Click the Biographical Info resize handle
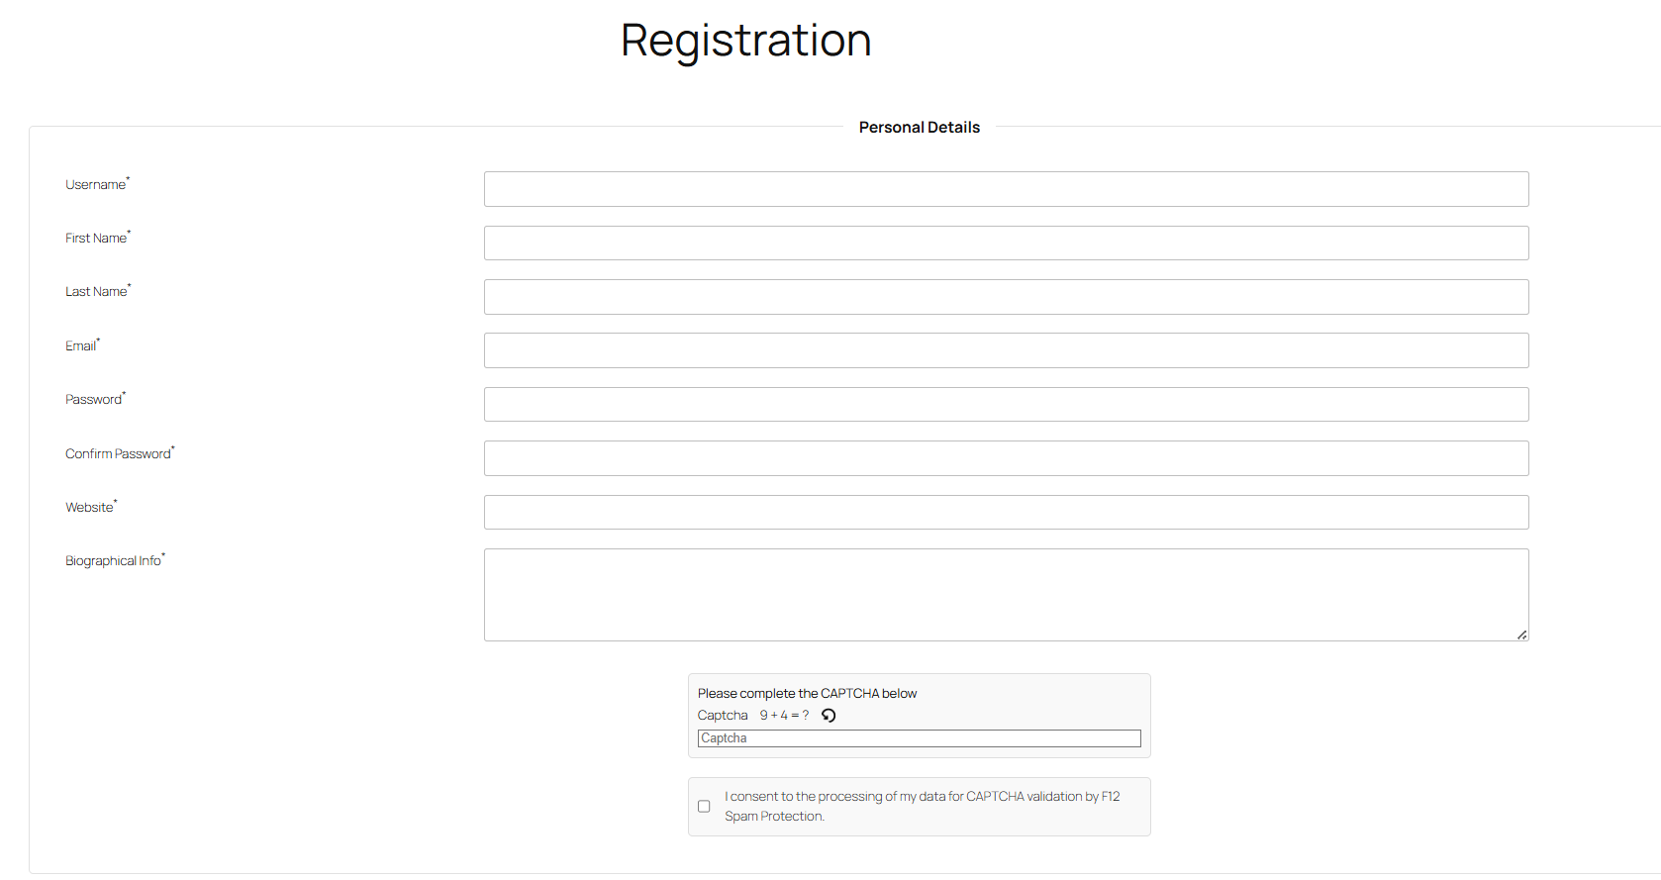1661x880 pixels. (1521, 635)
